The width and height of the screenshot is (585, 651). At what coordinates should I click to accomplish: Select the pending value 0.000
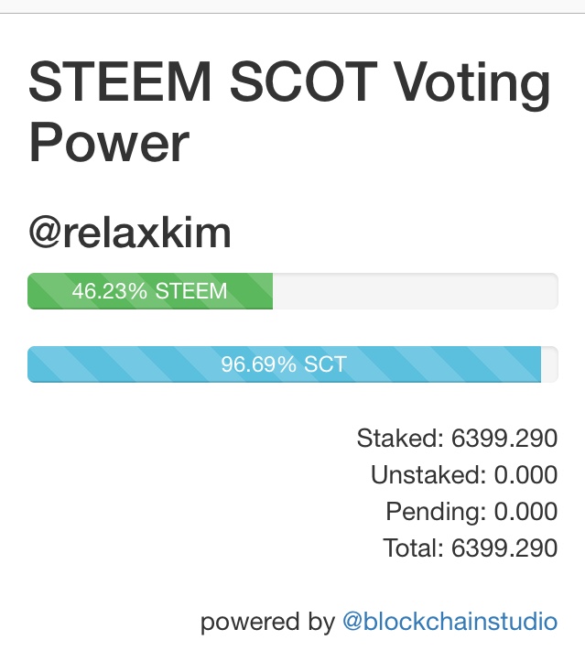(x=525, y=512)
